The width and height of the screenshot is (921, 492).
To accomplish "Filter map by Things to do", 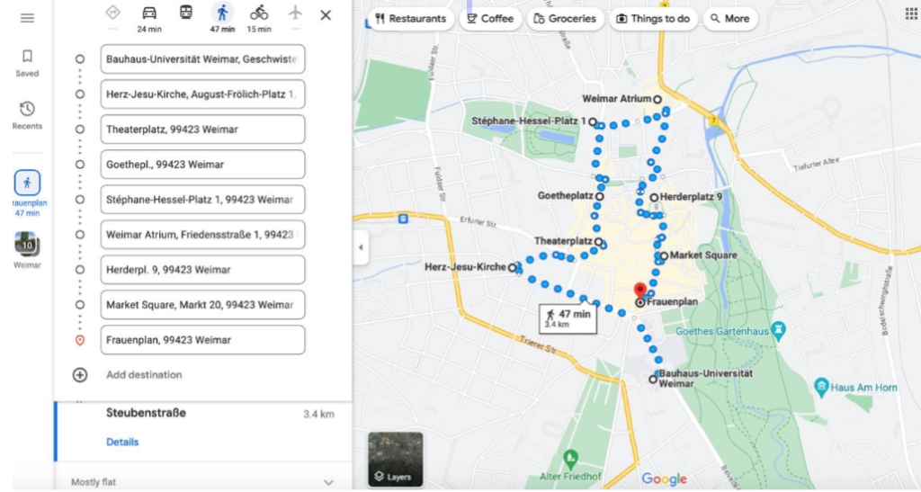I will point(653,19).
